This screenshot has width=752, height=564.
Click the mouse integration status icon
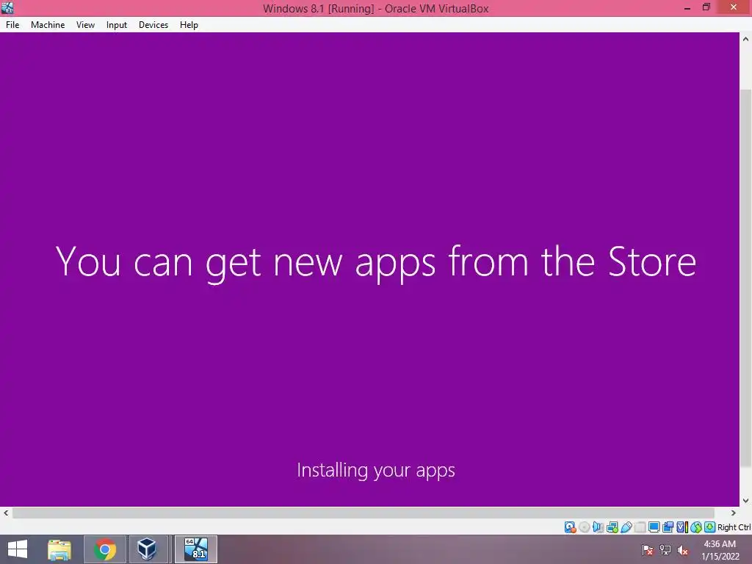point(696,527)
